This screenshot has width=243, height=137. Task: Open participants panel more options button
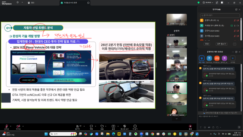click(x=235, y=44)
